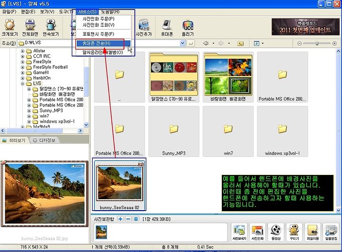342x252 pixels.
Task: Click the address go button
Action: (190, 43)
